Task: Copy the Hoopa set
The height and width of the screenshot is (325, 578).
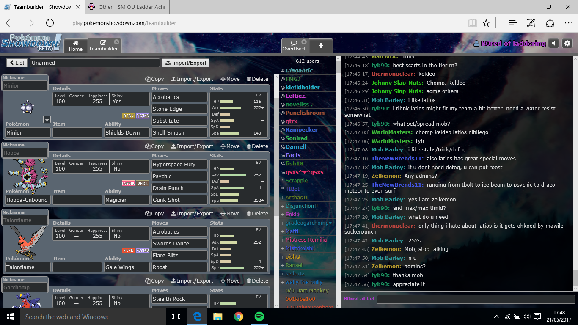Action: click(154, 146)
